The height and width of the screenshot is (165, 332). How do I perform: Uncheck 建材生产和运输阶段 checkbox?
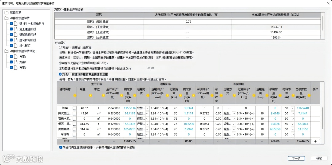pos(11,24)
